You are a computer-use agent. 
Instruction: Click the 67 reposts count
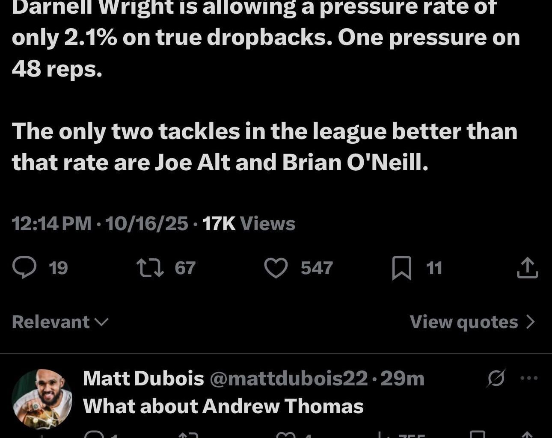(185, 268)
